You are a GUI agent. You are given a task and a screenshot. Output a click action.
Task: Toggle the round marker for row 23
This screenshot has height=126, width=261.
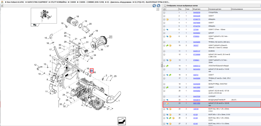tap(164, 103)
